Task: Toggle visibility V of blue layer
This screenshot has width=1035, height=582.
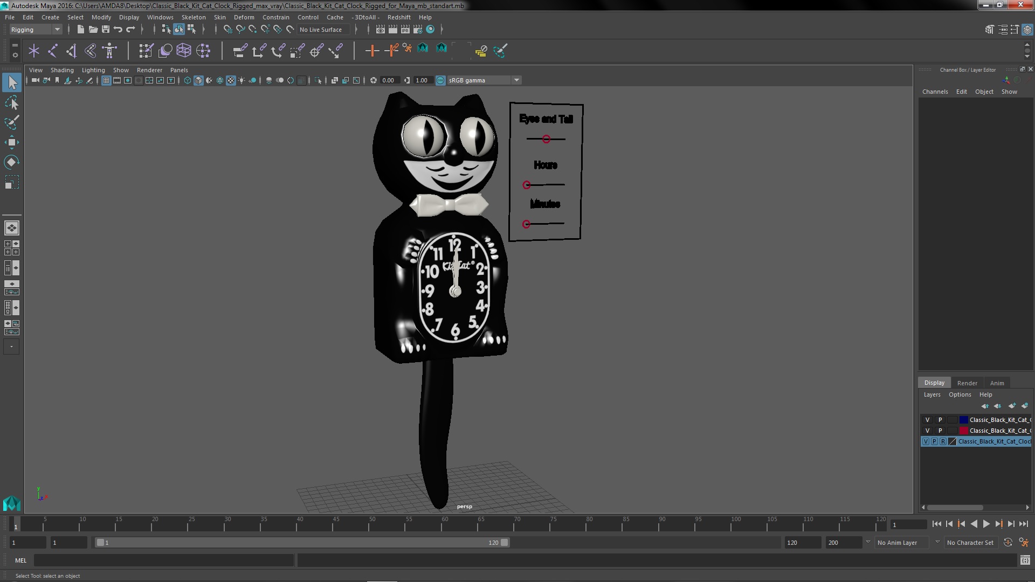Action: [x=927, y=420]
